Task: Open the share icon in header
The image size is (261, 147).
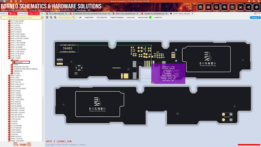Action: [x=248, y=7]
